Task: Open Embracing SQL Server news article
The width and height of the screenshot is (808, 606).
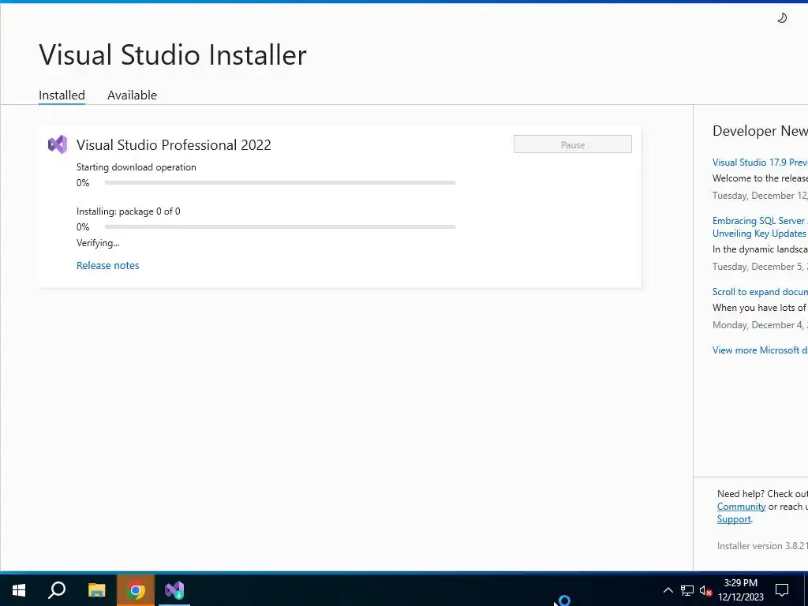Action: tap(760, 226)
